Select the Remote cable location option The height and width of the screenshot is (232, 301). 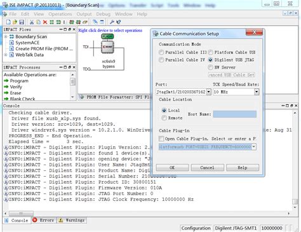(164, 118)
